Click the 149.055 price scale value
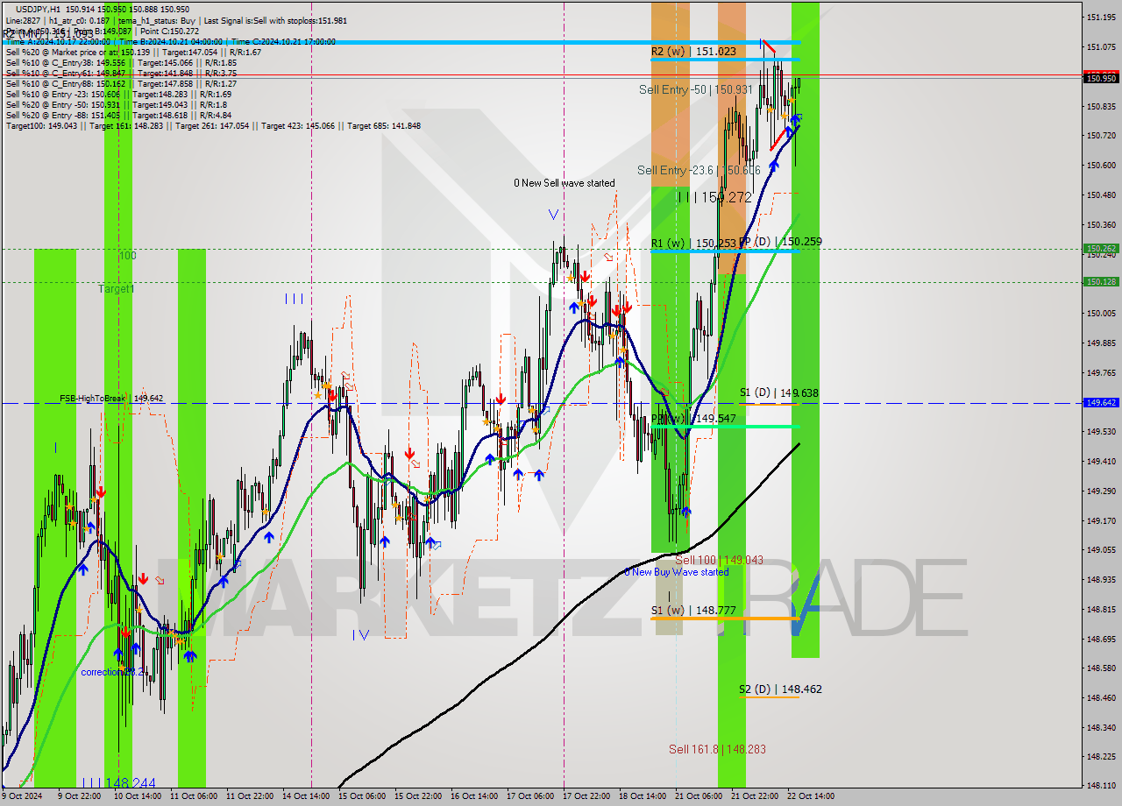The width and height of the screenshot is (1122, 806). [1101, 550]
